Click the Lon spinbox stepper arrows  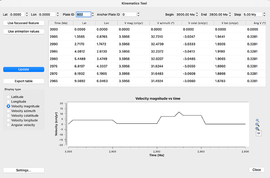click(58, 14)
